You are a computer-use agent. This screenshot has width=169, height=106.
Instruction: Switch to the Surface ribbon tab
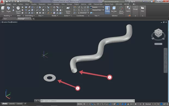click(21, 4)
